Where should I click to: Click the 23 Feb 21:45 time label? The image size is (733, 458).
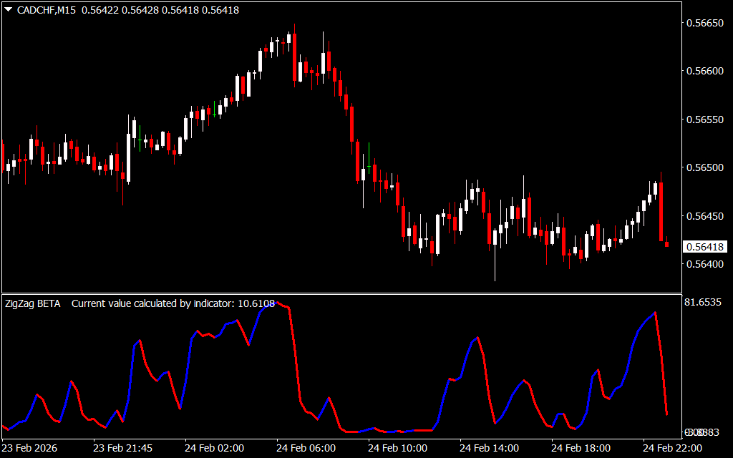(122, 448)
